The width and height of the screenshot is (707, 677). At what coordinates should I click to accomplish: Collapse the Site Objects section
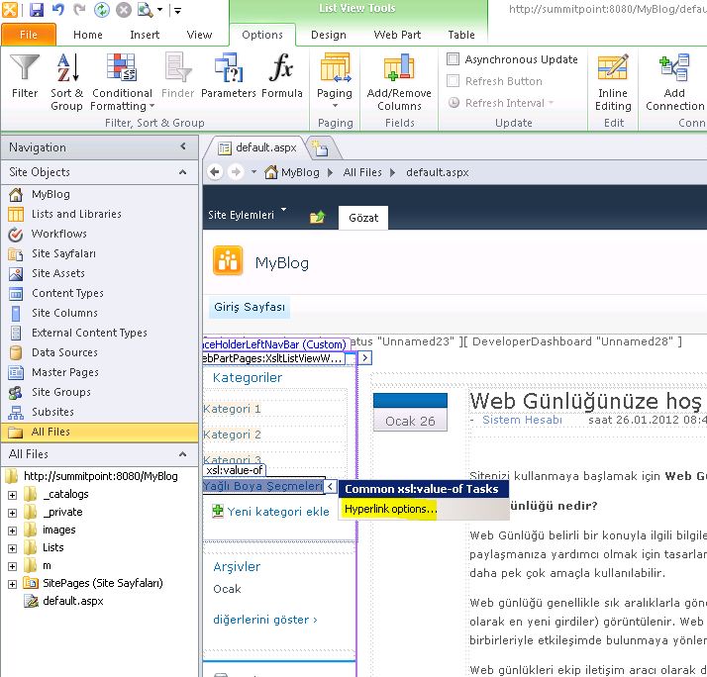[183, 172]
